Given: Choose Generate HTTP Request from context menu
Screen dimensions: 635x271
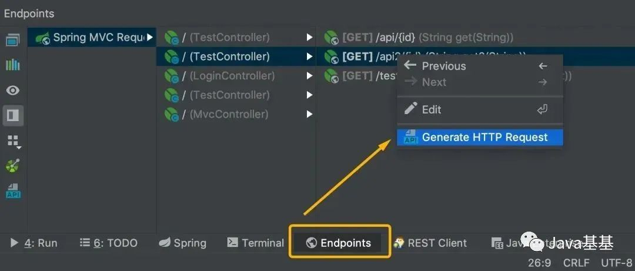Looking at the screenshot, I should (480, 138).
